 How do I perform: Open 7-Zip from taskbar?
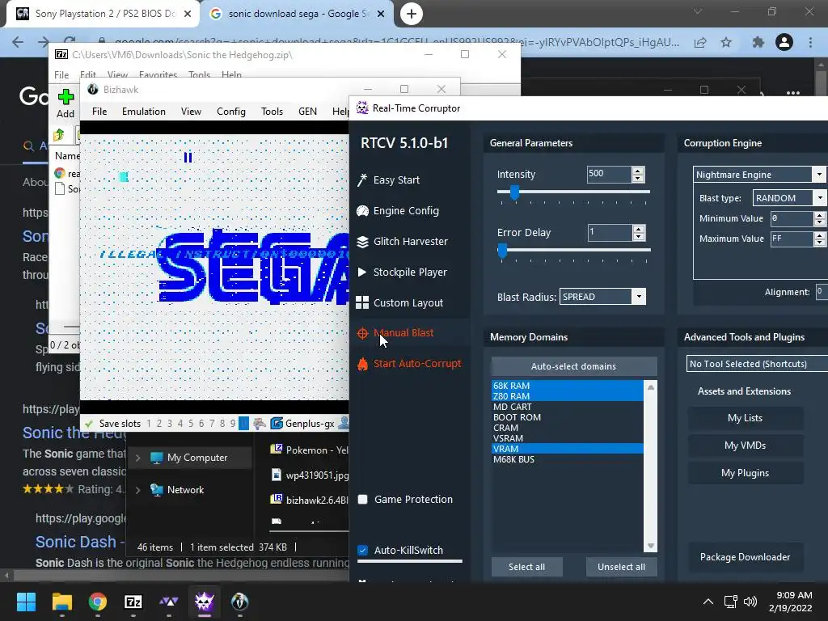[133, 602]
